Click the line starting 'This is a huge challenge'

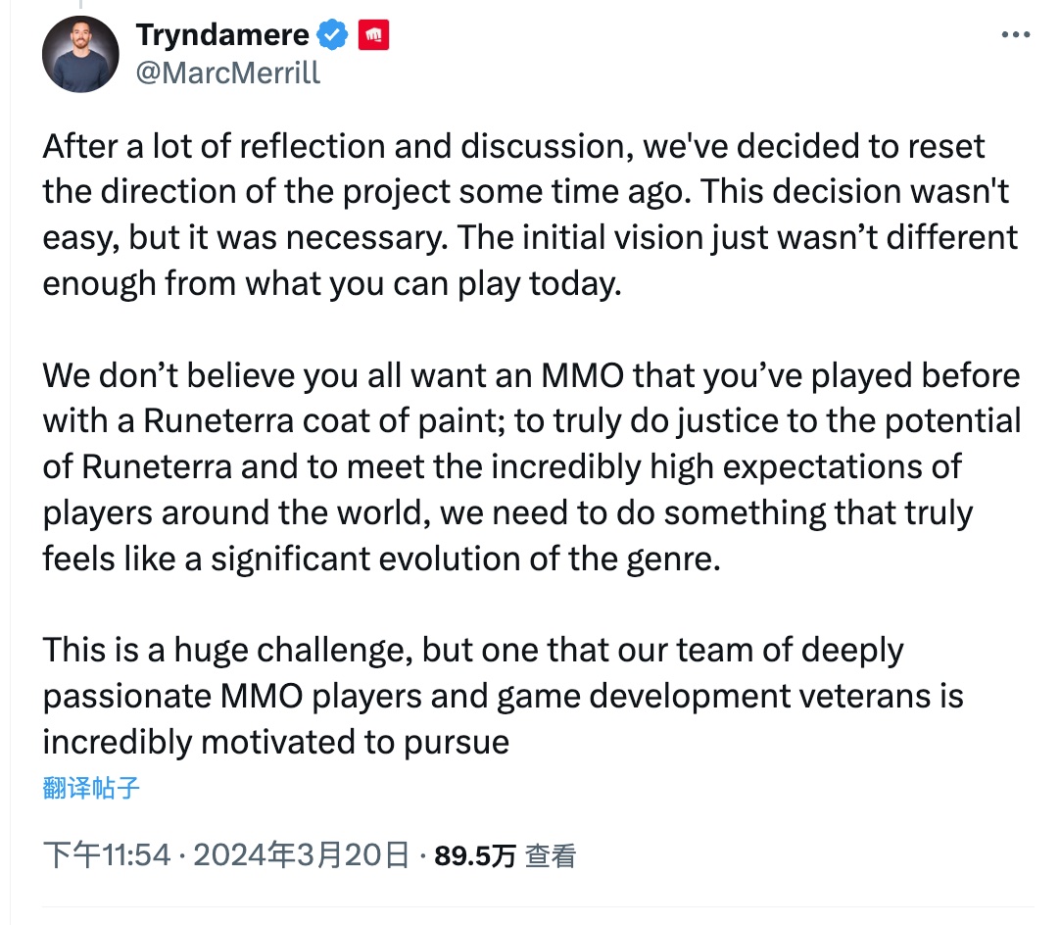pyautogui.click(x=473, y=651)
